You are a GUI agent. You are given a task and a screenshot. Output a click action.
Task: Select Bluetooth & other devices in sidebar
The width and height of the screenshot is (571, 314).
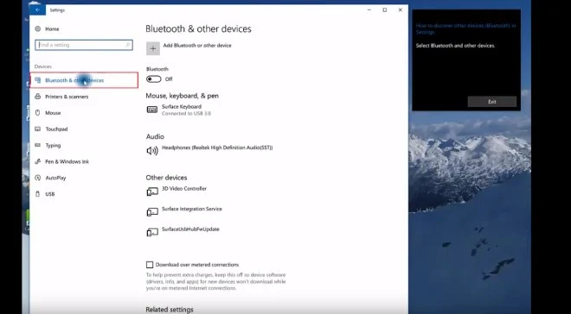84,80
